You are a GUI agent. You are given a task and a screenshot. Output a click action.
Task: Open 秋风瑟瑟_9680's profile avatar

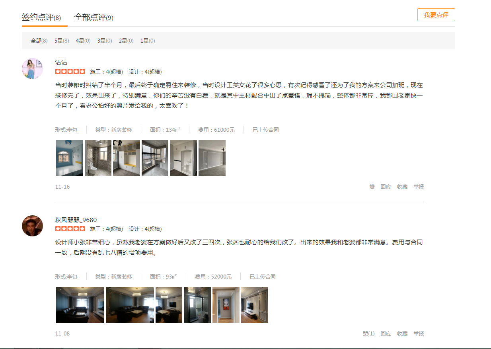pyautogui.click(x=32, y=226)
